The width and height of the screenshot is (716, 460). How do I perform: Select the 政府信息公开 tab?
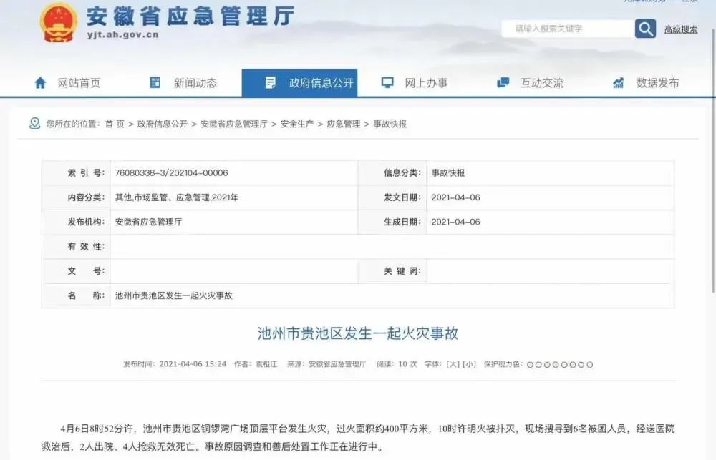(299, 82)
